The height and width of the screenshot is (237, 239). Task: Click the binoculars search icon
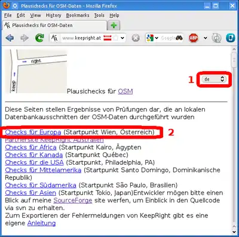click(x=179, y=38)
